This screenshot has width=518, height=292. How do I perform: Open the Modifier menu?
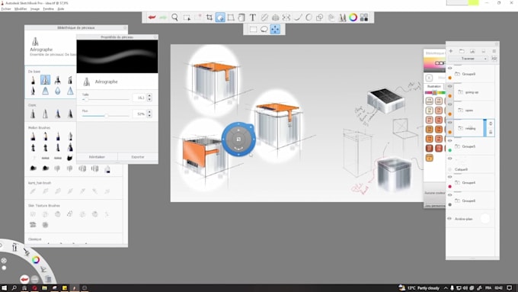tap(21, 9)
